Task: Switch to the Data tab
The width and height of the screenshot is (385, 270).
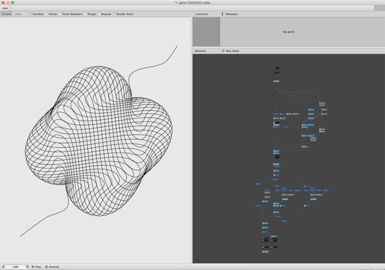Action: click(x=19, y=14)
